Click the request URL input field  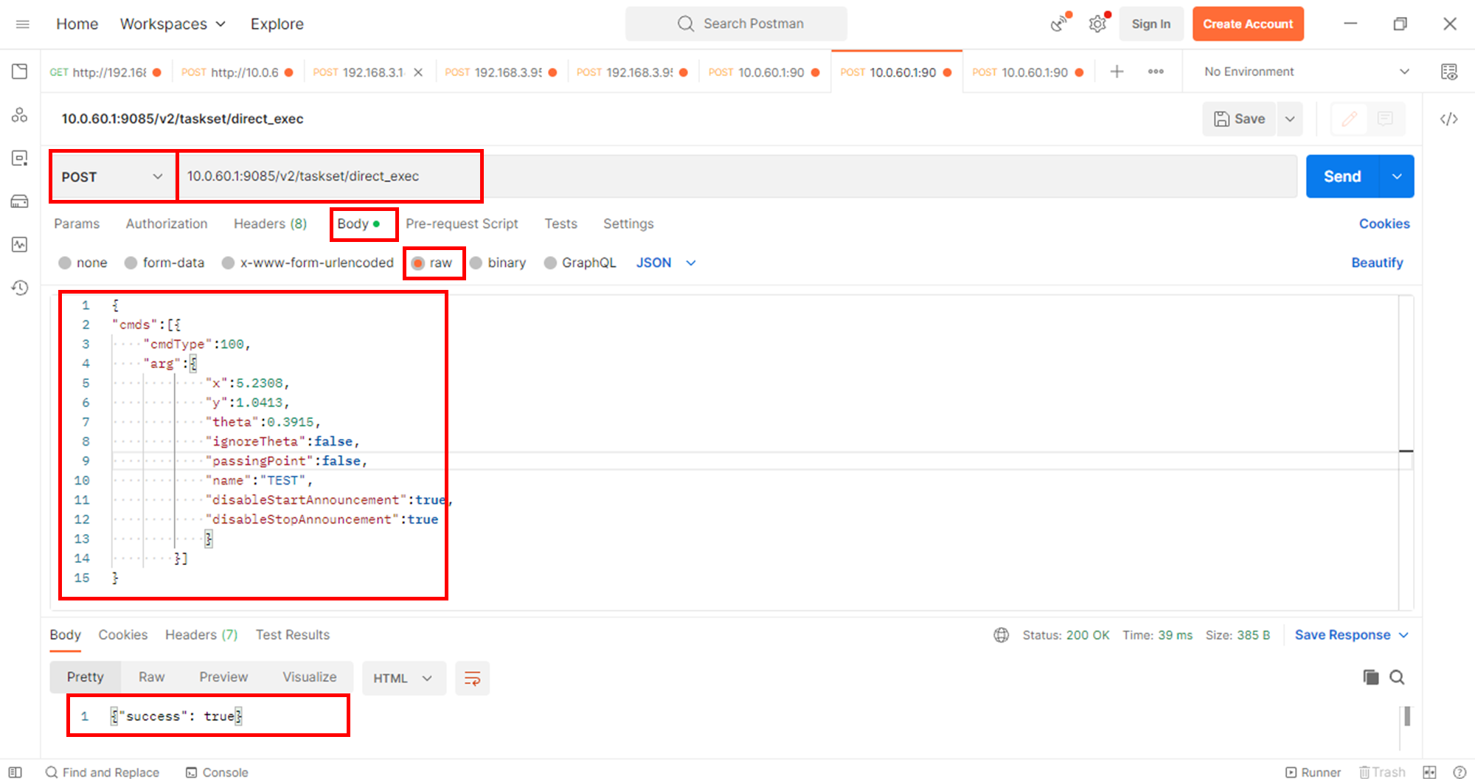pyautogui.click(x=737, y=176)
